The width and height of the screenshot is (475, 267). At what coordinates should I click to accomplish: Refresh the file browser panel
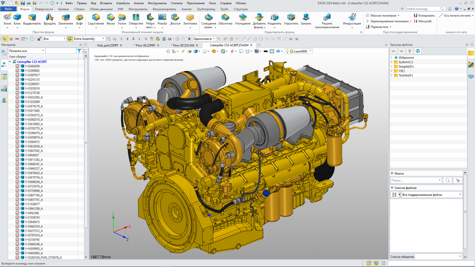418,51
